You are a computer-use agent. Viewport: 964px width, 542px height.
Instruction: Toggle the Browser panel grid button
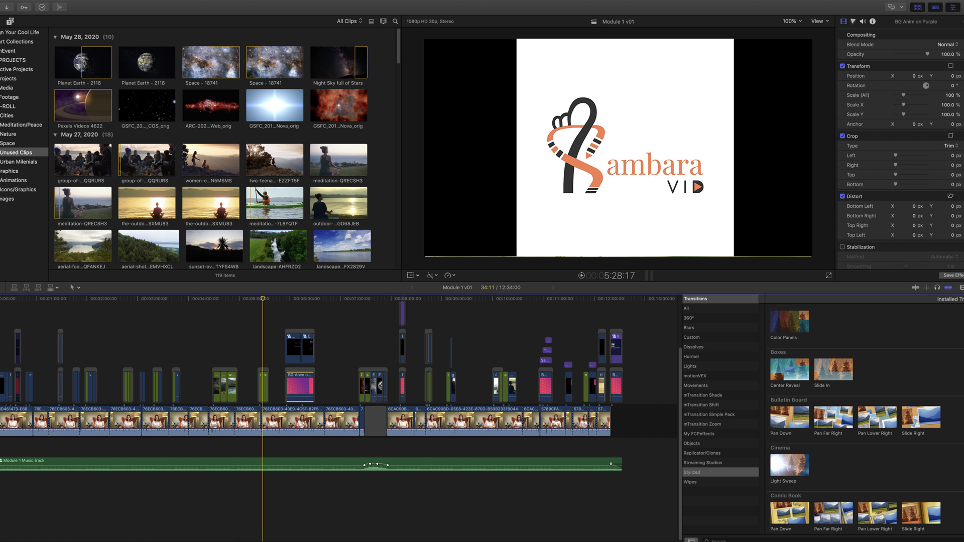pos(917,7)
